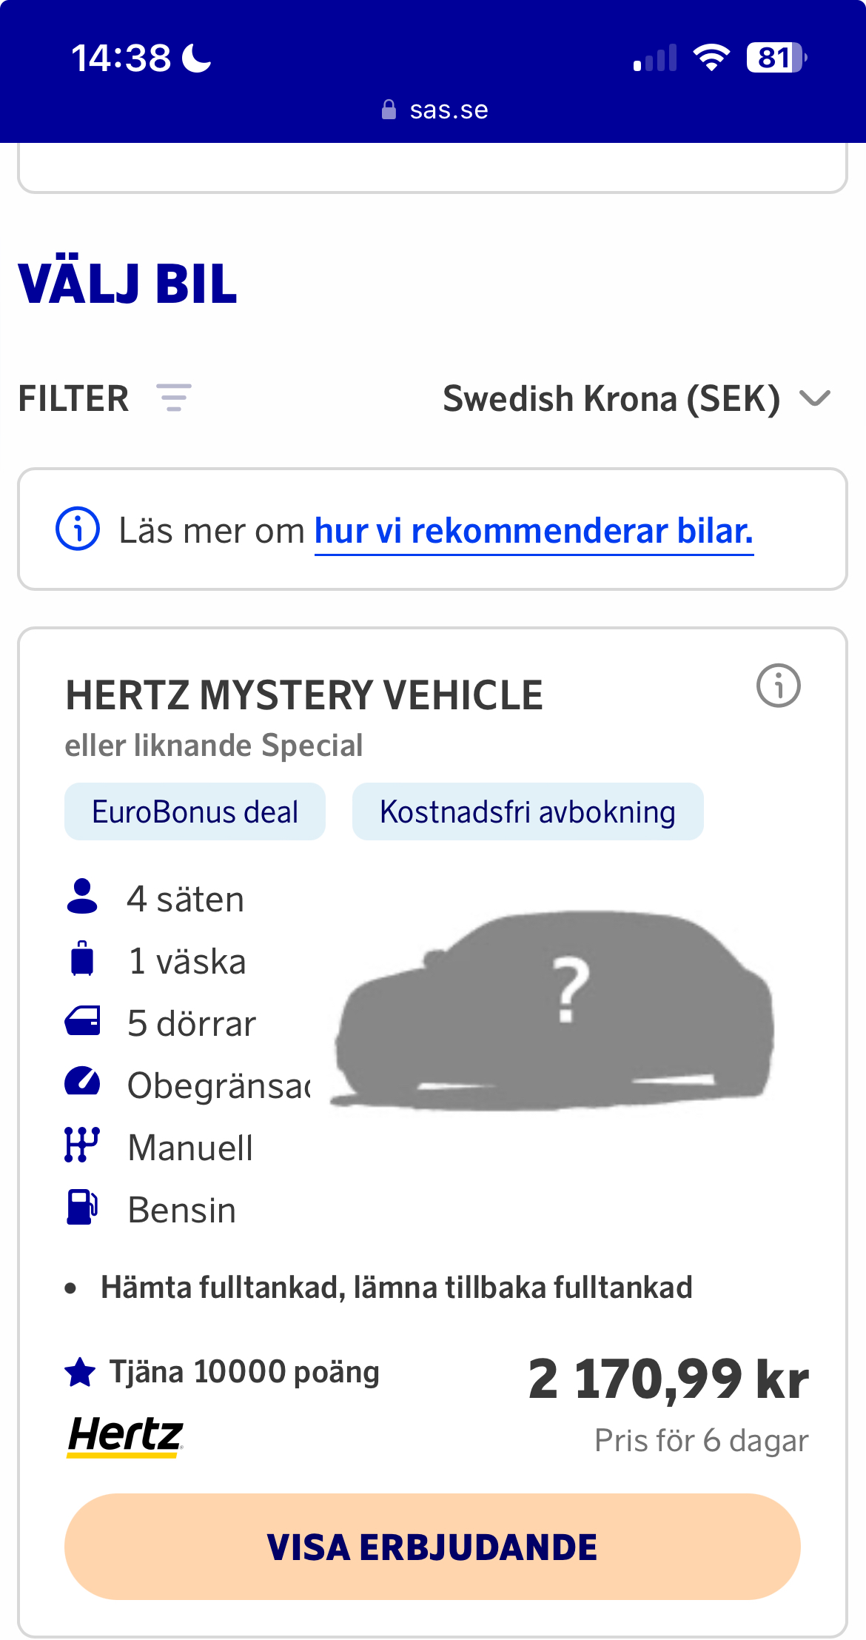Tap the luggage bag icon
Viewport: 866px width, 1640px height.
pyautogui.click(x=82, y=959)
